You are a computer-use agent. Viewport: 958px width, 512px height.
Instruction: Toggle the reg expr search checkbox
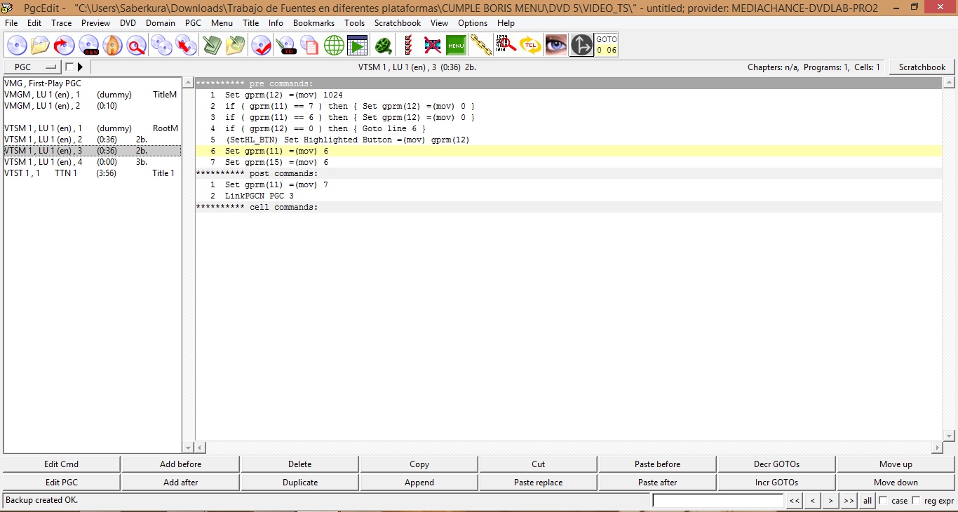916,501
